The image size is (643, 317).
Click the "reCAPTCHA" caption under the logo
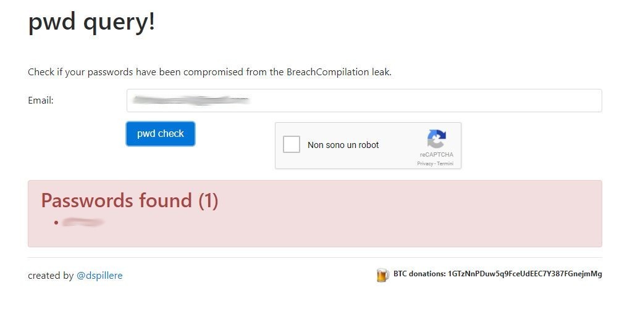(x=436, y=155)
